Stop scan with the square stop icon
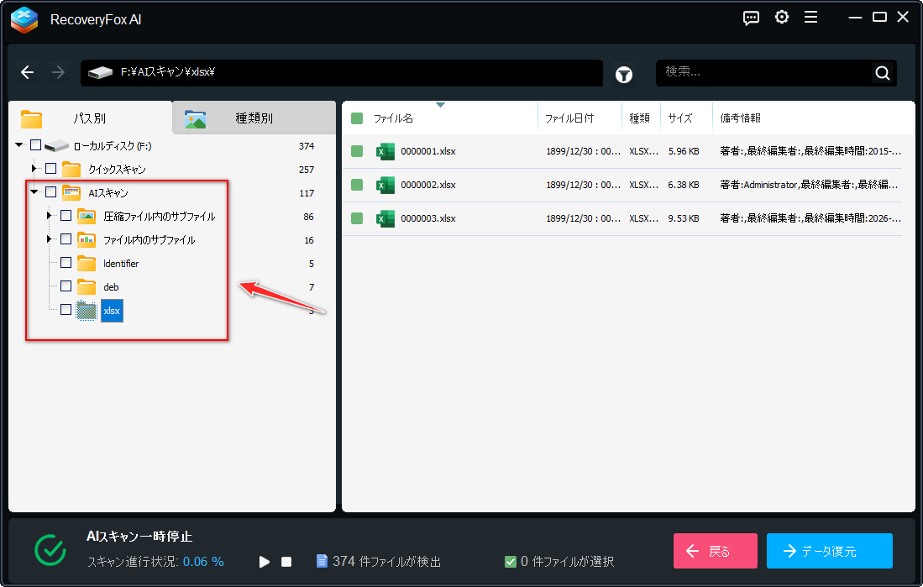The width and height of the screenshot is (923, 587). coord(286,561)
